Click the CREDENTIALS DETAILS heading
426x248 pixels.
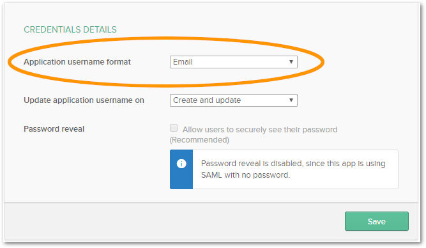pyautogui.click(x=70, y=29)
